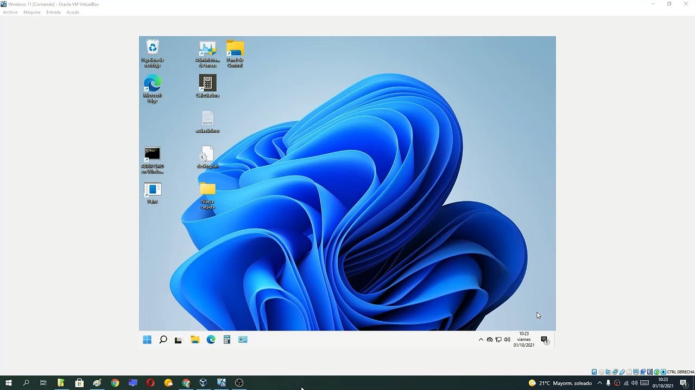Image resolution: width=695 pixels, height=390 pixels.
Task: Open host Task View button
Action: [x=43, y=383]
